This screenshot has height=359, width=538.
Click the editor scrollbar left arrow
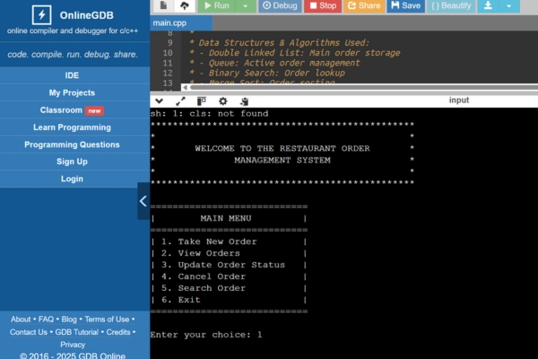click(x=185, y=87)
